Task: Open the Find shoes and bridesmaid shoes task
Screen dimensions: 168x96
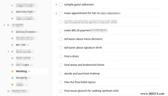Action: click(84, 65)
